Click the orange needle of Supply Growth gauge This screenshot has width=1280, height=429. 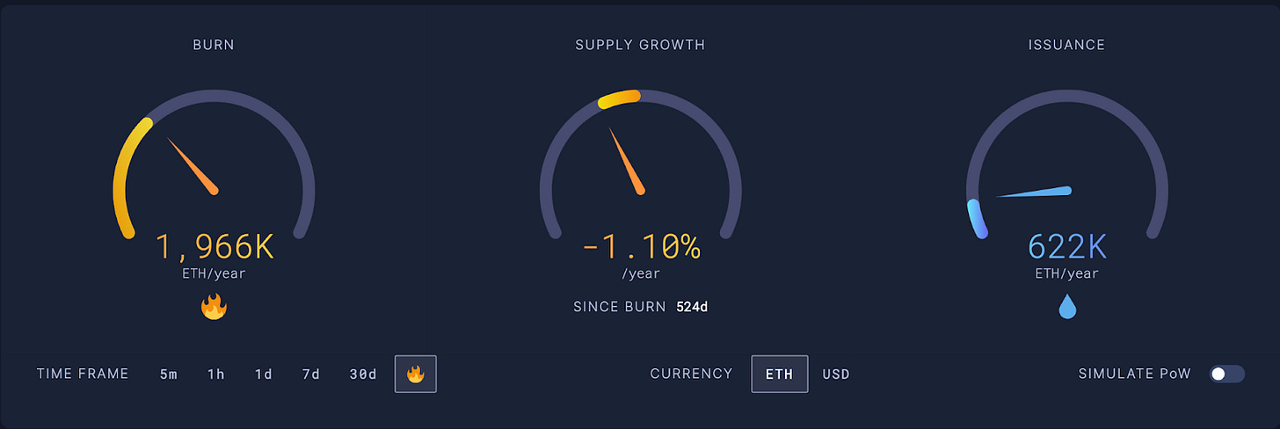[x=627, y=161]
